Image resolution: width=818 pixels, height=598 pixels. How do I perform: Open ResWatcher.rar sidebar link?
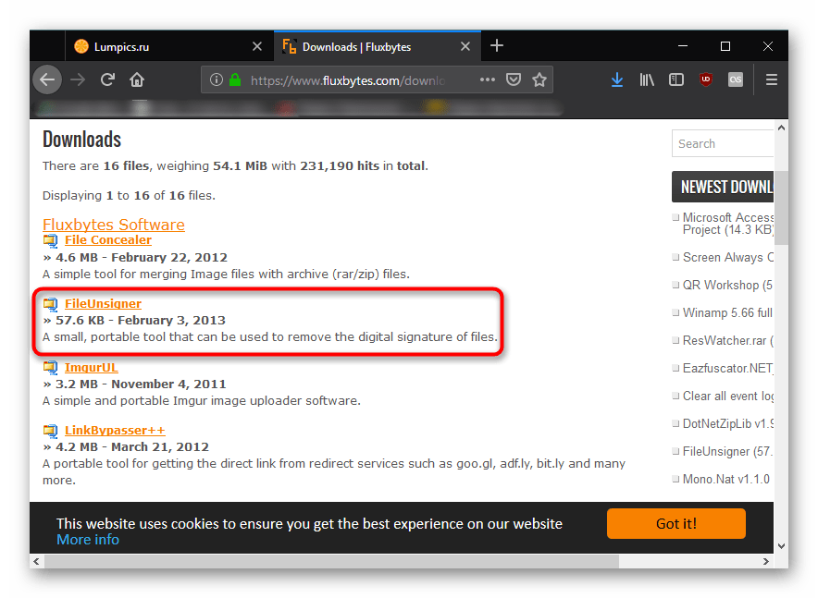pos(727,340)
